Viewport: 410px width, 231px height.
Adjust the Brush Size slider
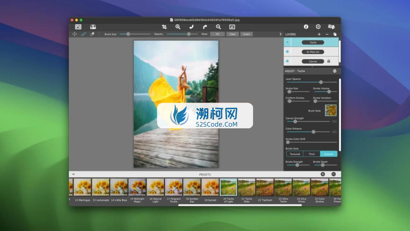tap(135, 34)
